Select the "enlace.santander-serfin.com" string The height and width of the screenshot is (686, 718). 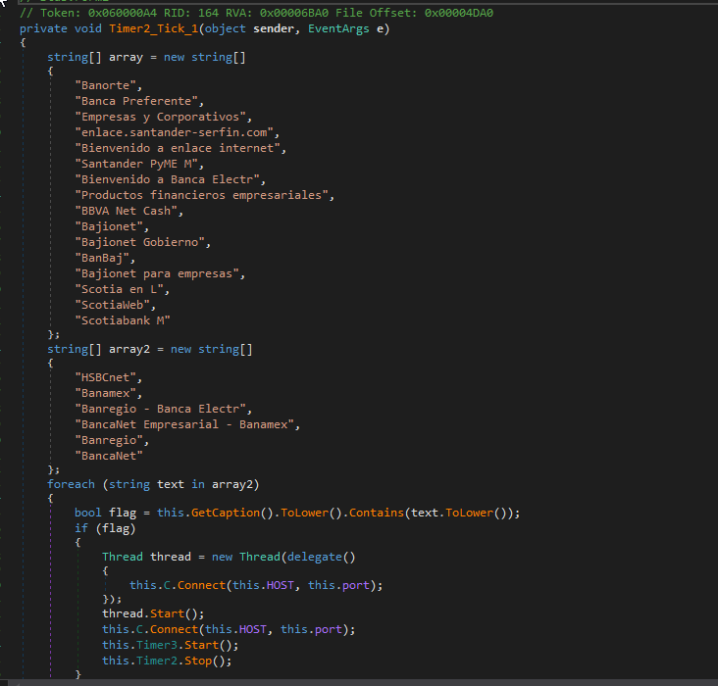pos(174,132)
